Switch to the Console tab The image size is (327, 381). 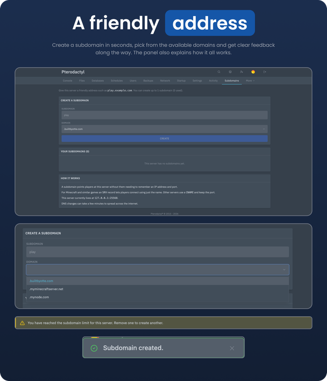pyautogui.click(x=68, y=80)
